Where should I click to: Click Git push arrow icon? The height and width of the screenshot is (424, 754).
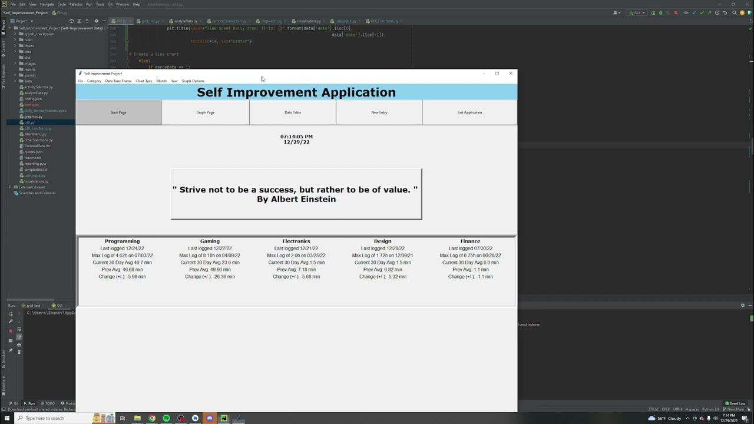tap(709, 12)
